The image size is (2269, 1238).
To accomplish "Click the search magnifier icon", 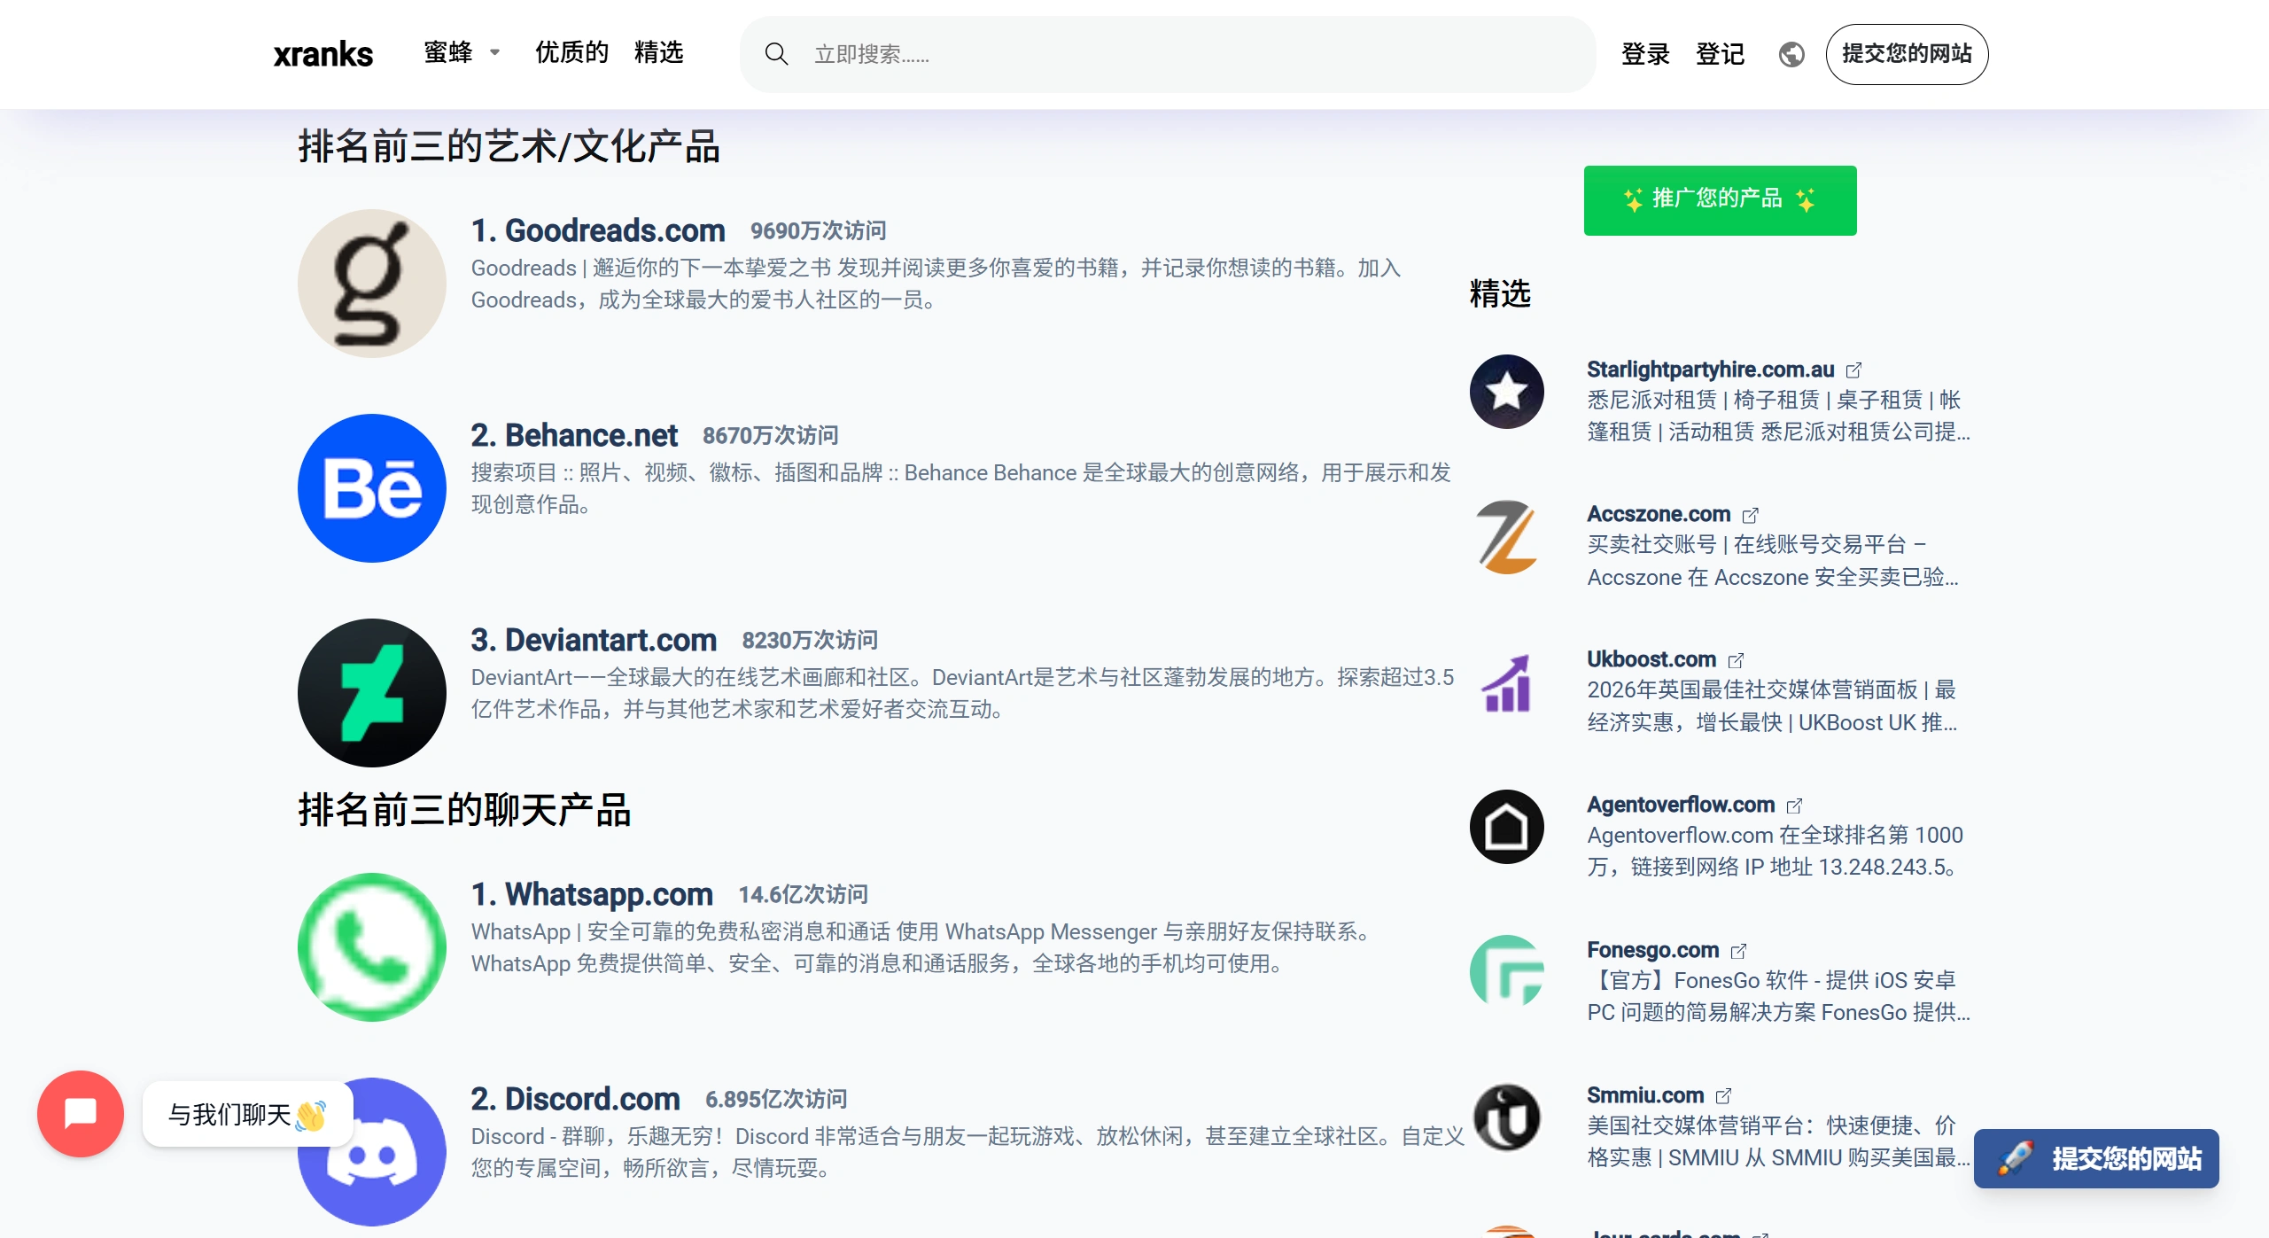I will [x=777, y=54].
